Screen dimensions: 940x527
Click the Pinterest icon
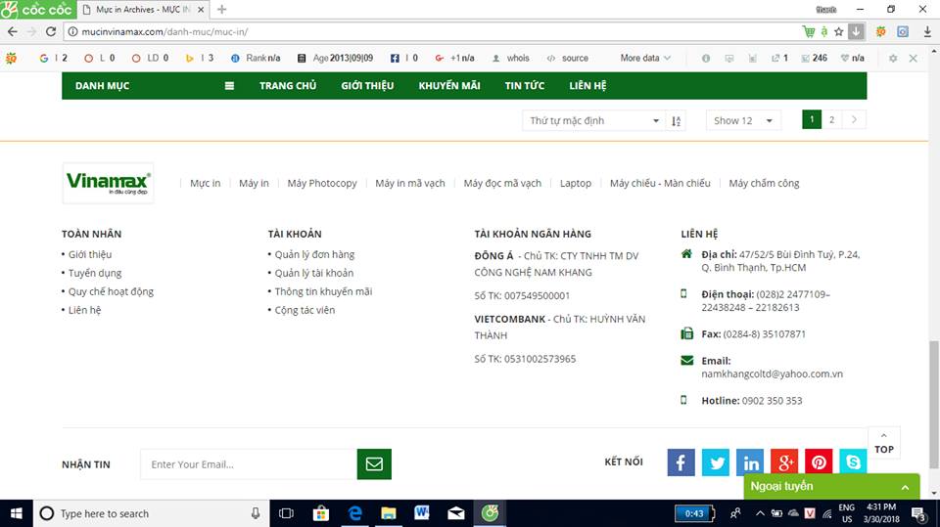pos(819,462)
